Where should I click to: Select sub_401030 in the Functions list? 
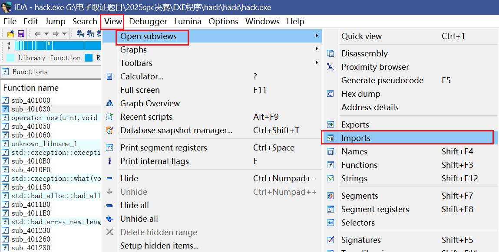[x=30, y=109]
